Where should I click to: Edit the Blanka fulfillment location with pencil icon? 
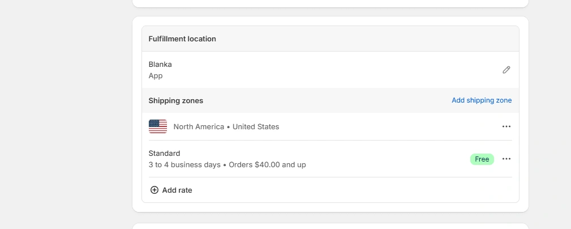pos(506,70)
